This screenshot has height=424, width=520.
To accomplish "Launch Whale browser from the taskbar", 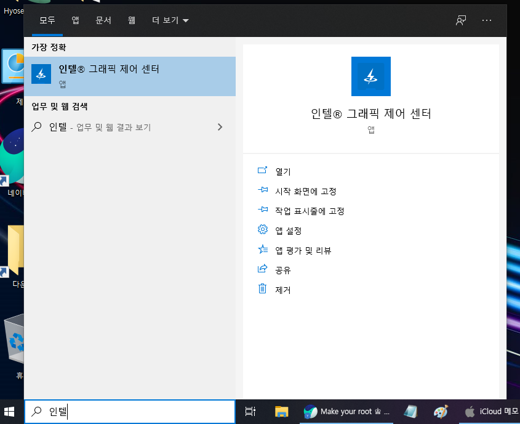I will pos(309,411).
